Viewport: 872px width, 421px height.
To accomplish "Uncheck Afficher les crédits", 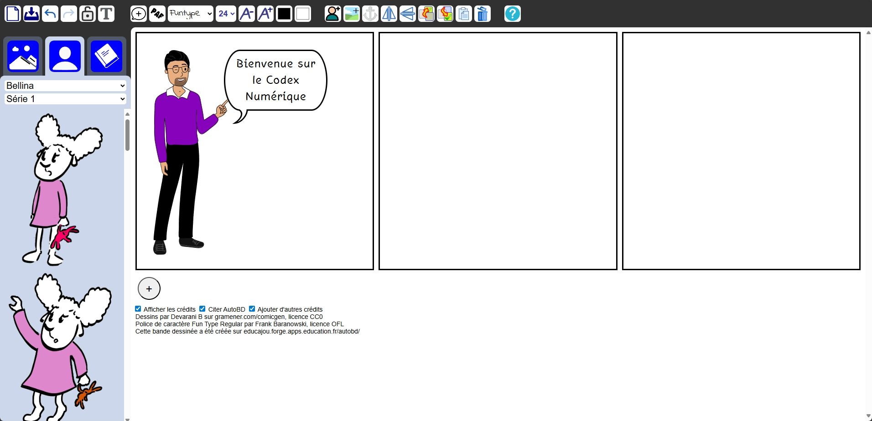I will pyautogui.click(x=138, y=309).
